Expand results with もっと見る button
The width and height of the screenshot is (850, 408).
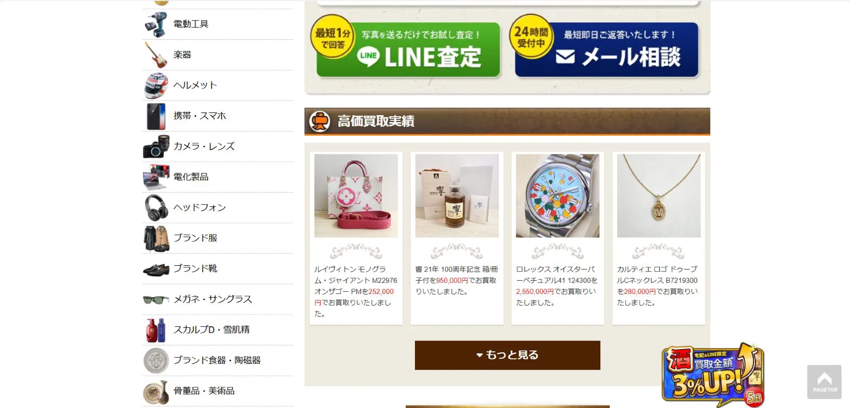(x=507, y=355)
